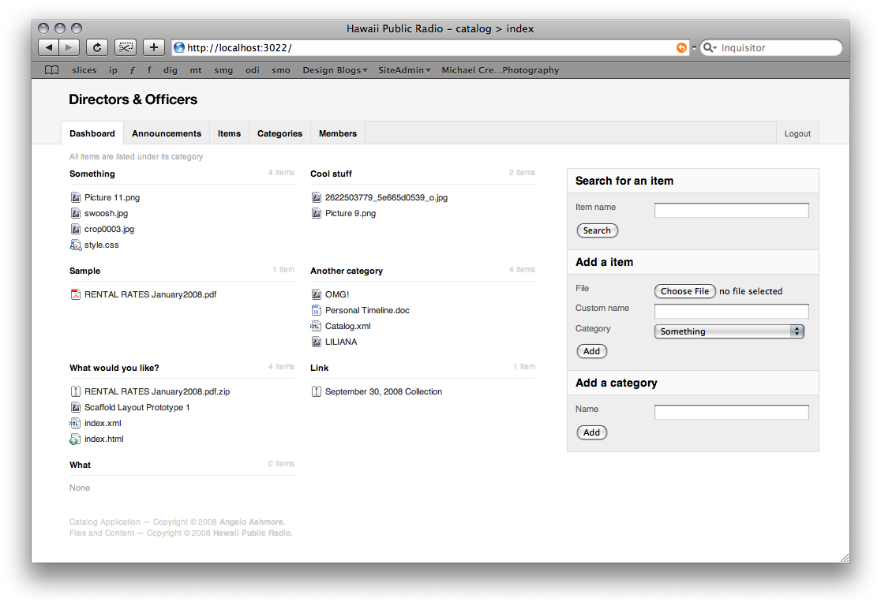Switch to the Members tab
The width and height of the screenshot is (881, 606).
coord(337,133)
